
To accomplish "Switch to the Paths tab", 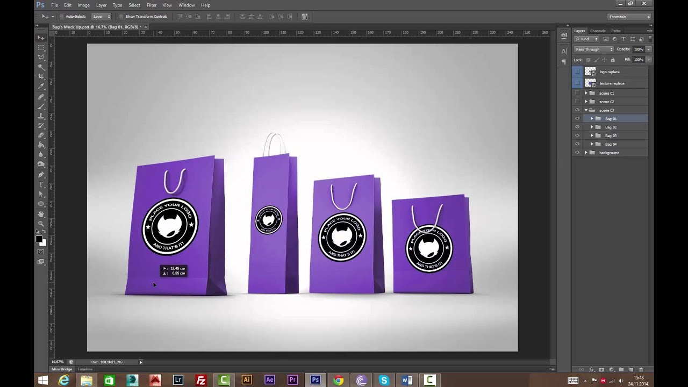I will 616,31.
